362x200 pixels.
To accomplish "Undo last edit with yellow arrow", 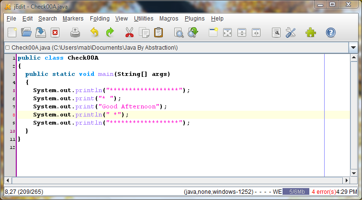I will 94,32.
